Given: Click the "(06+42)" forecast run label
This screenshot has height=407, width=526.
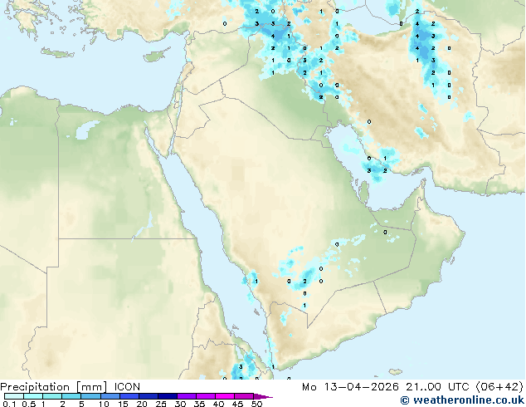Looking at the screenshot, I should point(499,387).
